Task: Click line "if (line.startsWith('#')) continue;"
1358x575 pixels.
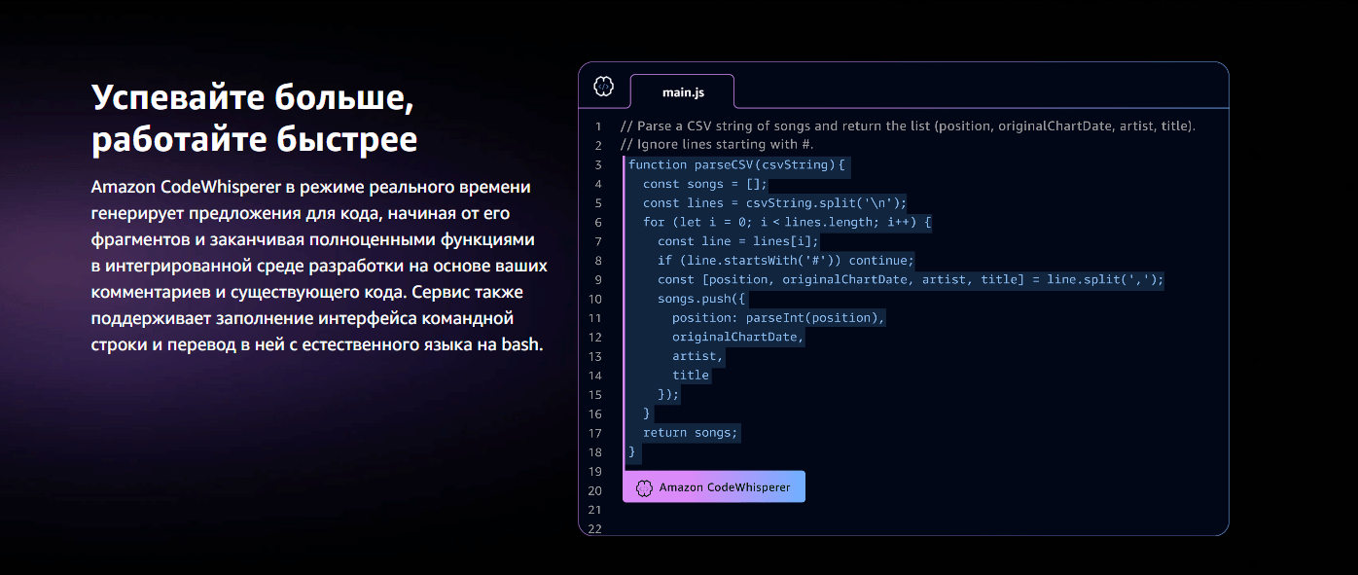Action: pos(786,261)
